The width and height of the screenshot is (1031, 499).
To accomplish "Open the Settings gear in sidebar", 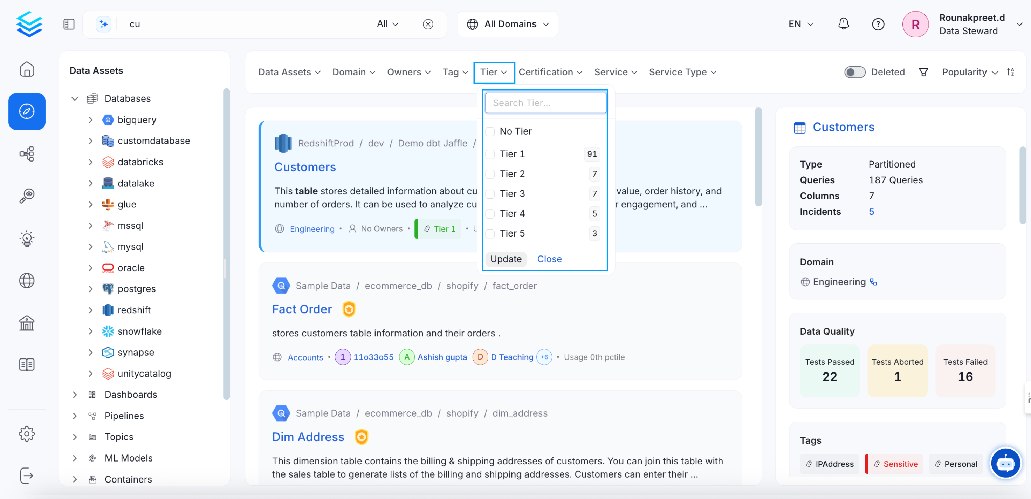I will [27, 434].
